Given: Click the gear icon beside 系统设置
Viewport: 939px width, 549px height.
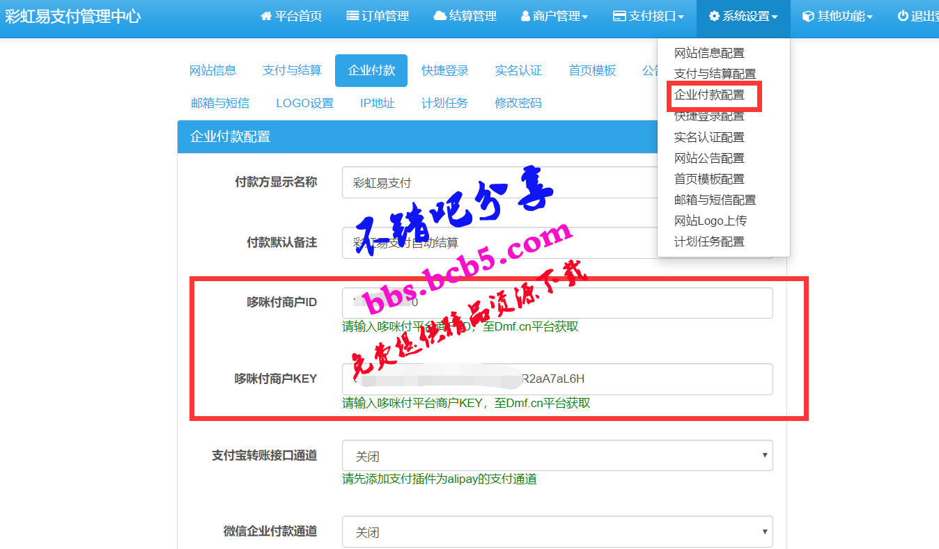Looking at the screenshot, I should tap(714, 16).
